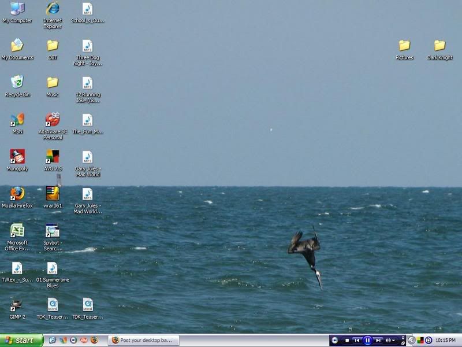Open the GIMP 2 desktop icon

pyautogui.click(x=17, y=305)
